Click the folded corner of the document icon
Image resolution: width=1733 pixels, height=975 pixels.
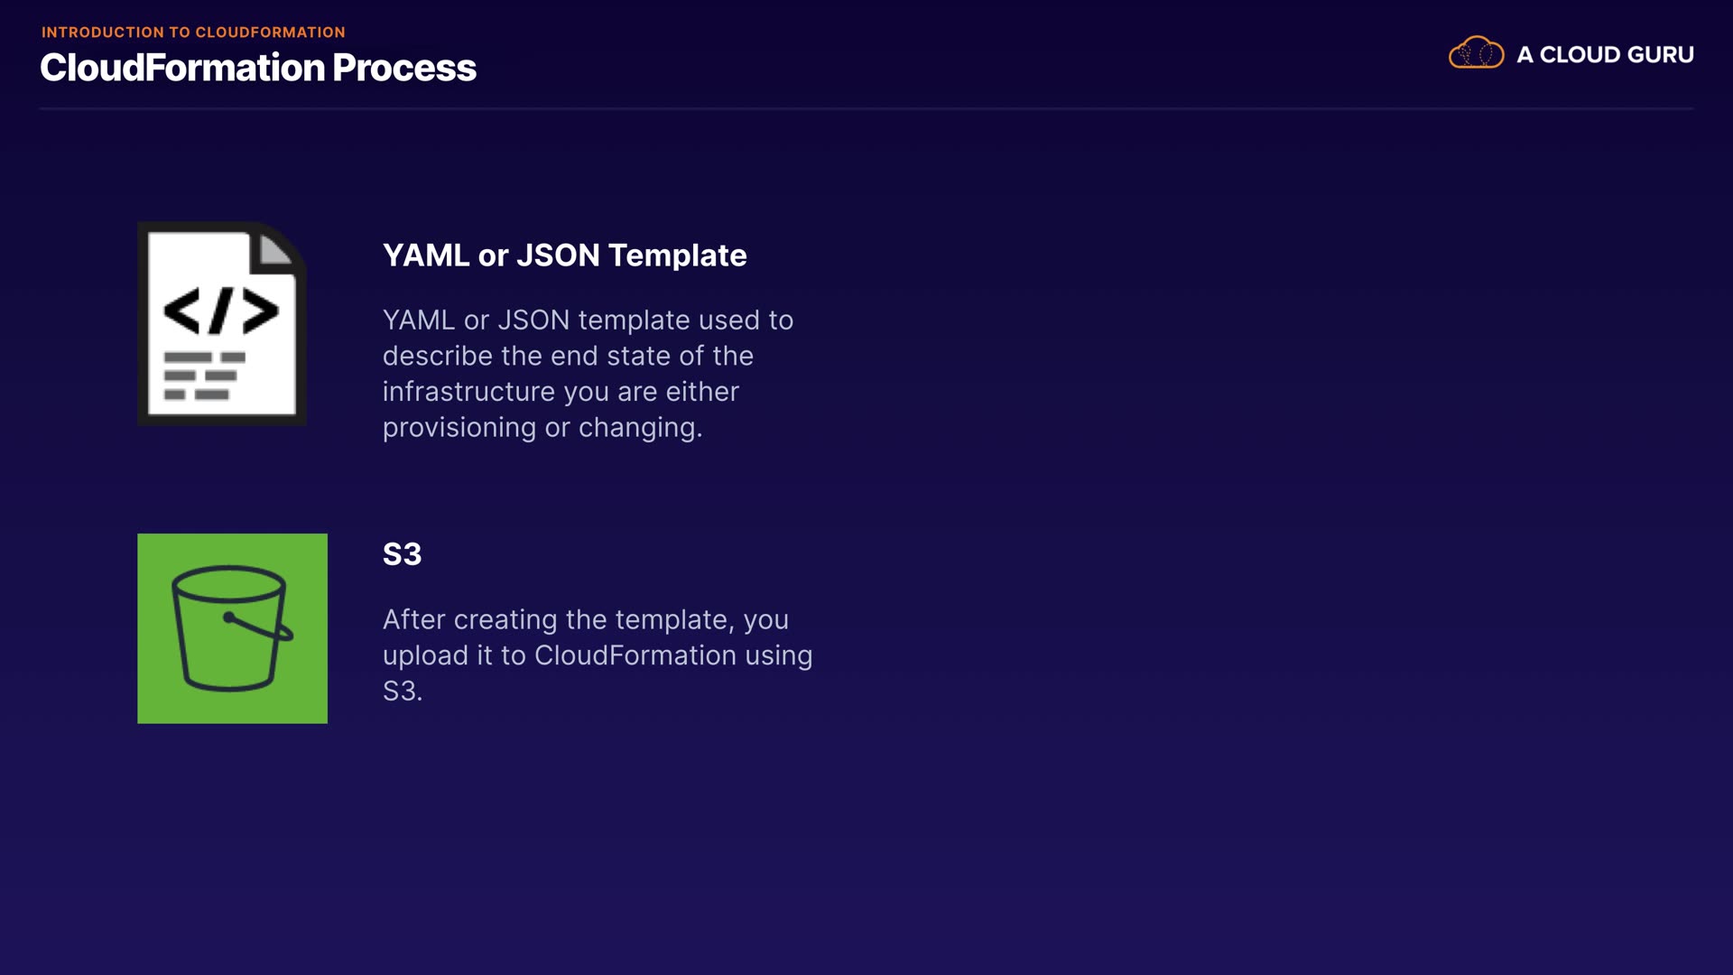275,248
